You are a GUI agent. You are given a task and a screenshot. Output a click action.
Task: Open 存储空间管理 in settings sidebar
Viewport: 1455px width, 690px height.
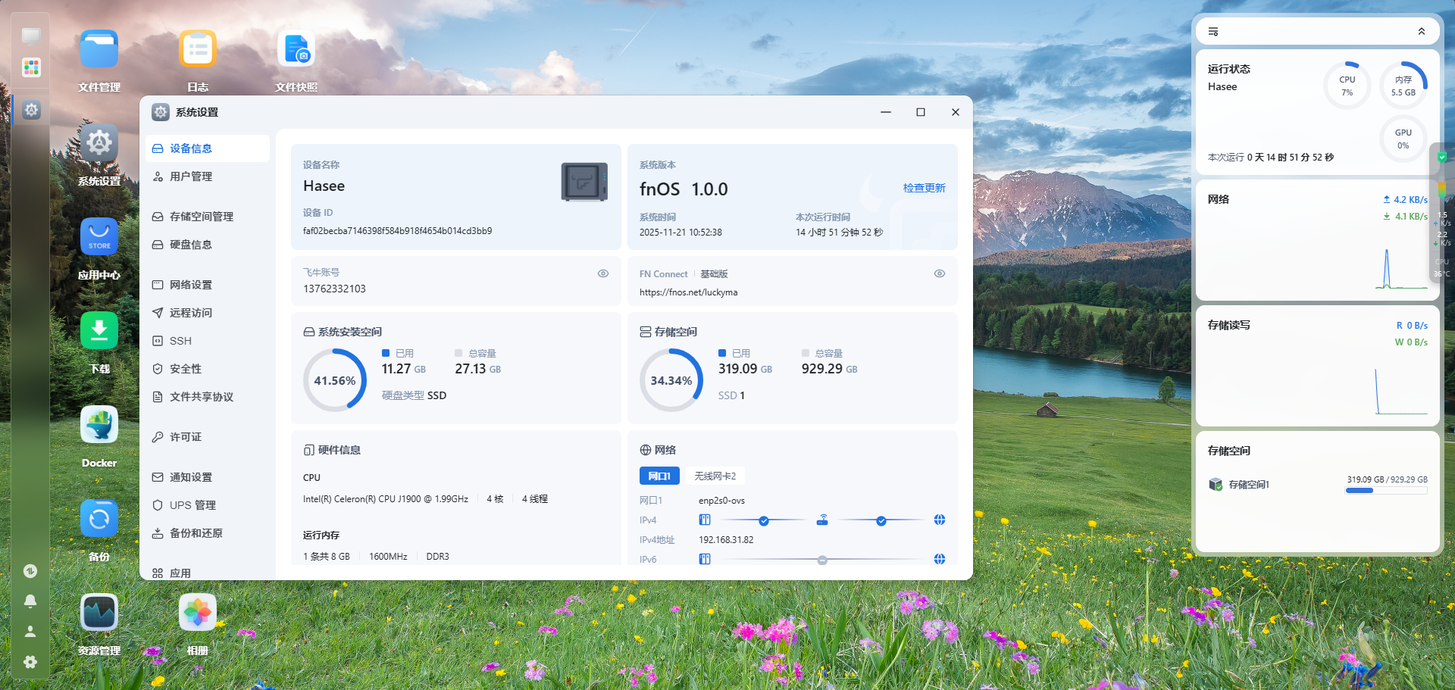(201, 217)
